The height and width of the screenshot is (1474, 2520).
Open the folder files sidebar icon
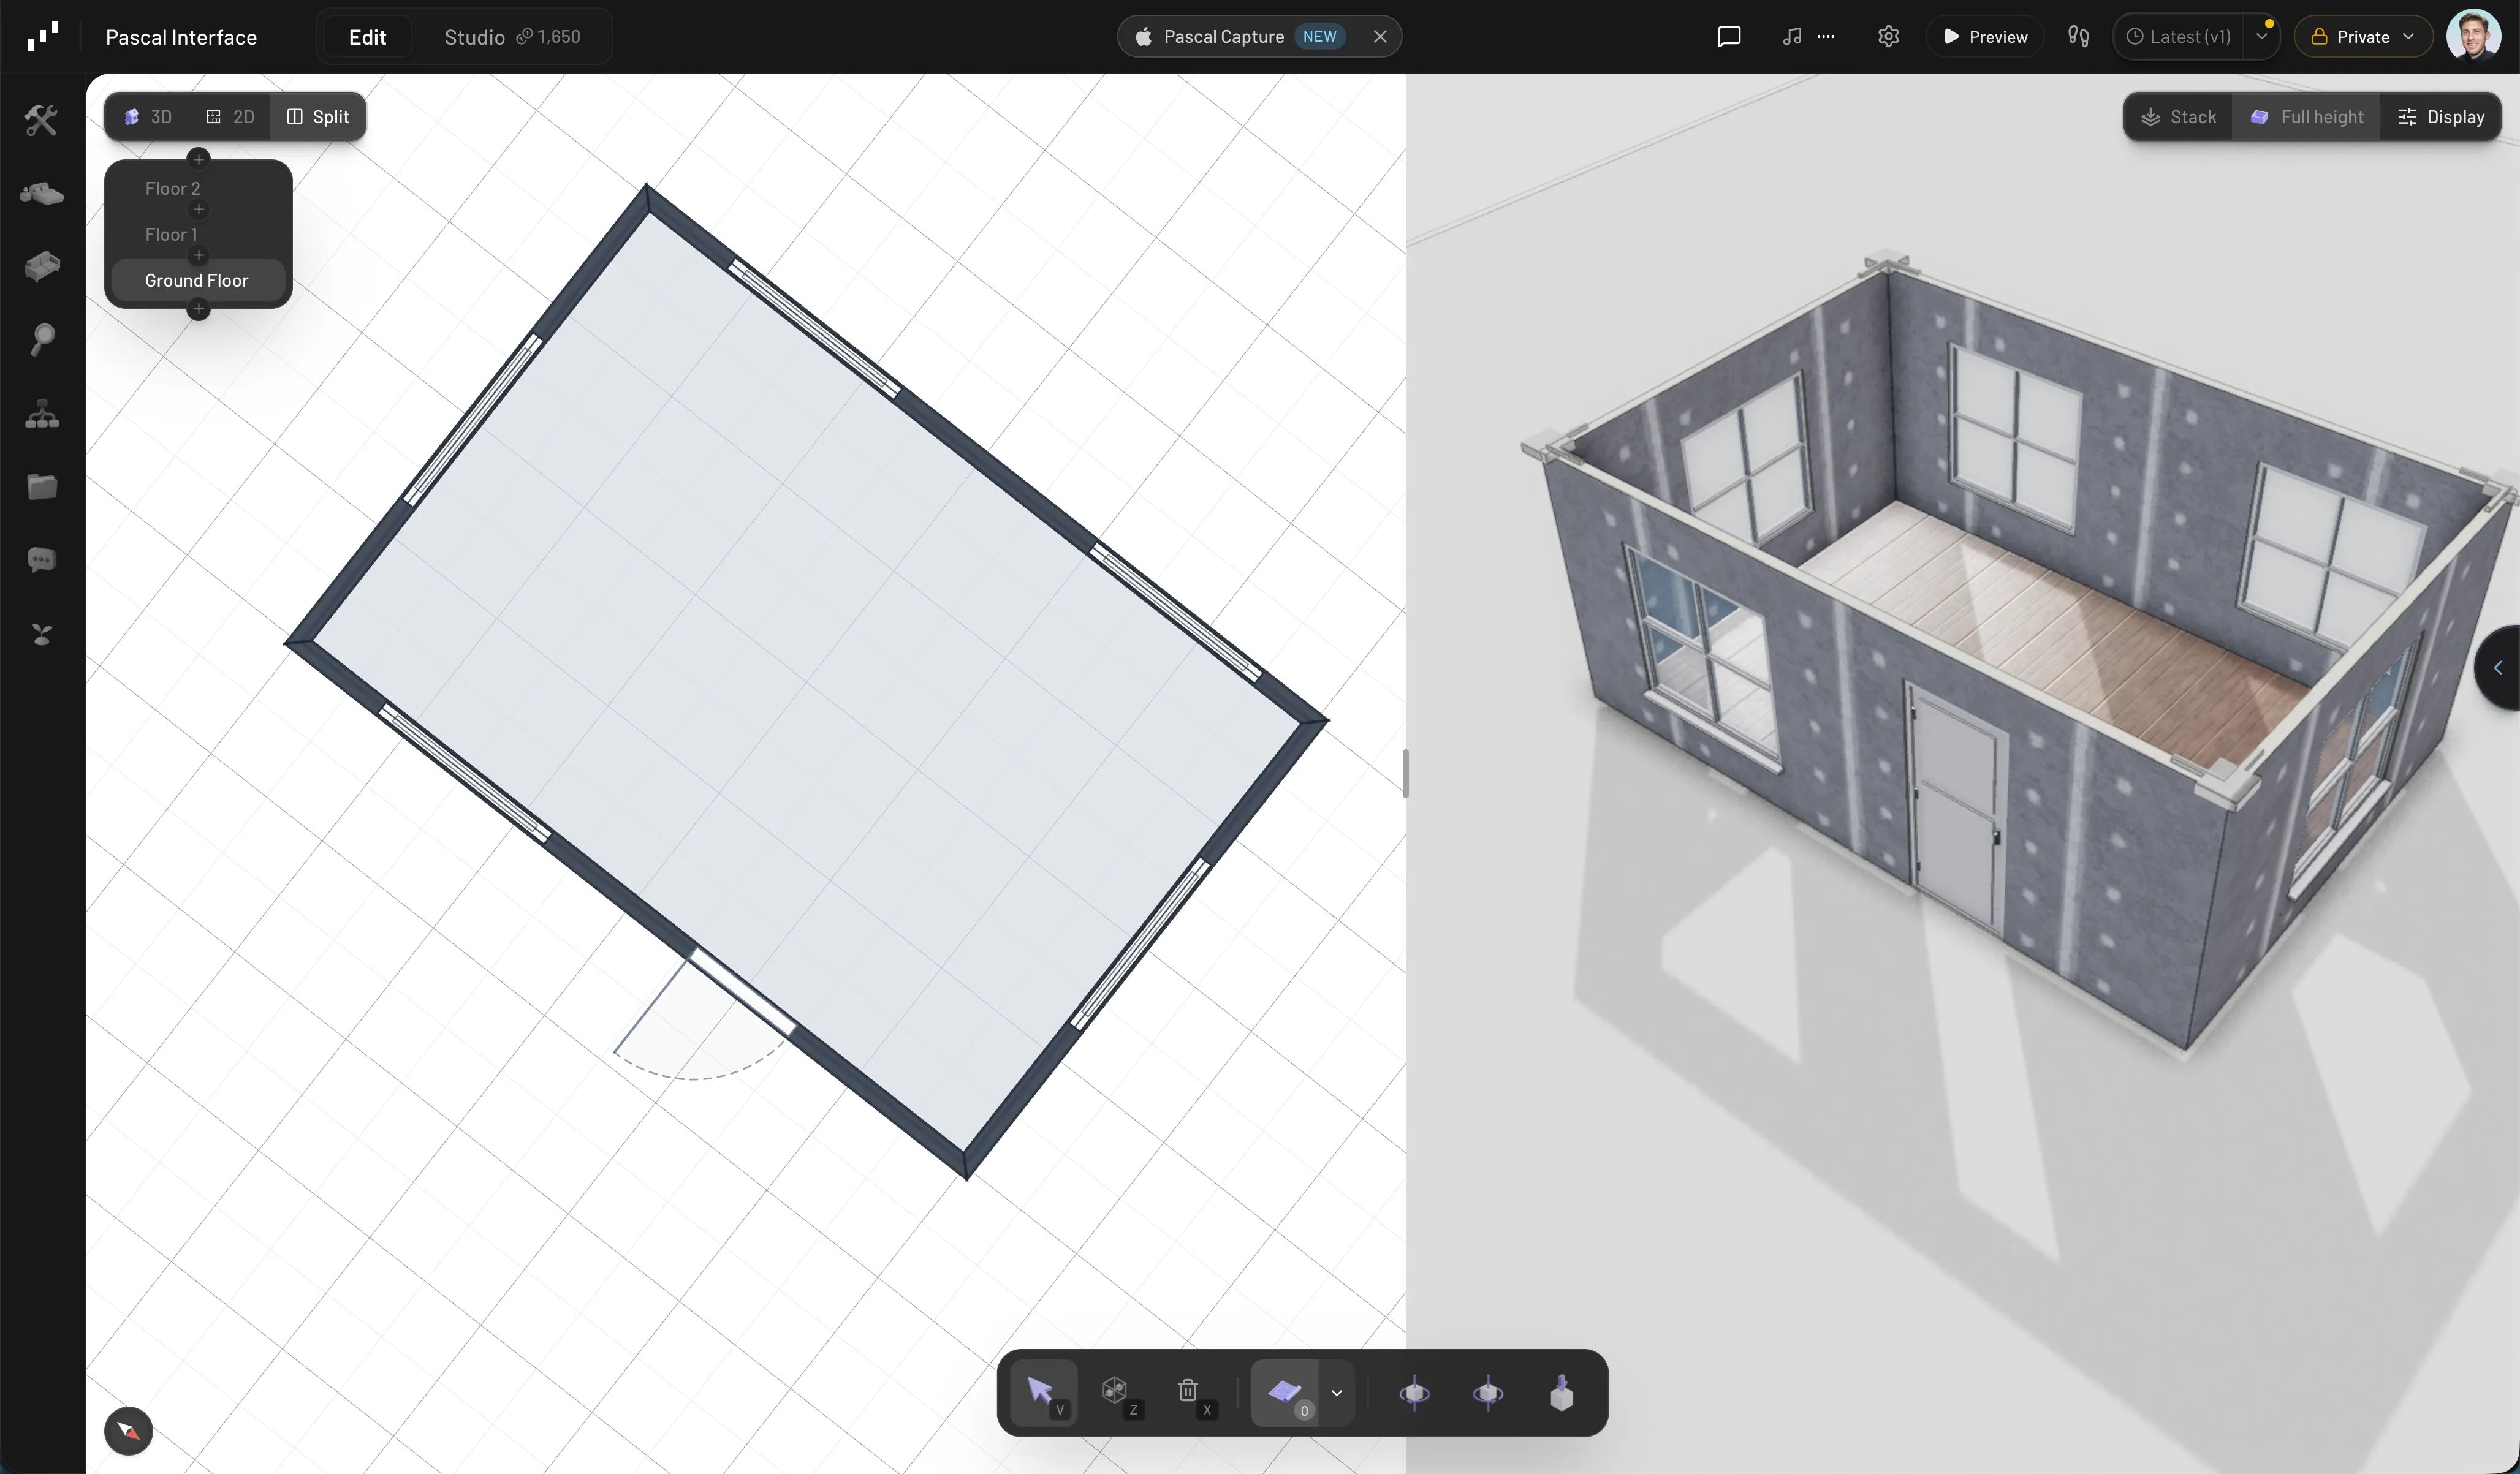[41, 487]
